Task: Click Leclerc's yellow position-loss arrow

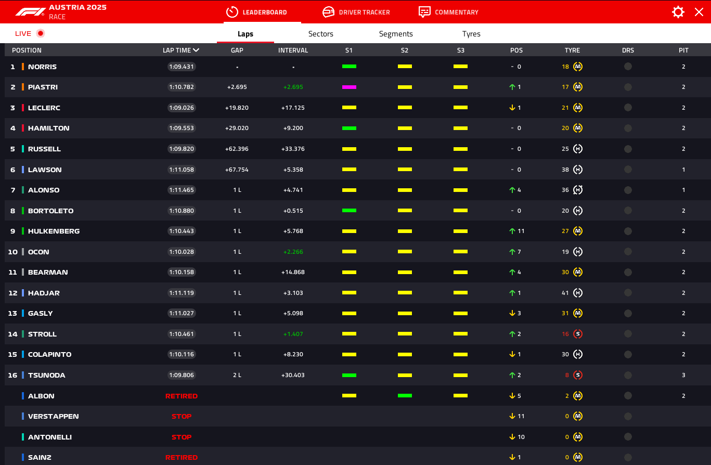Action: [512, 108]
